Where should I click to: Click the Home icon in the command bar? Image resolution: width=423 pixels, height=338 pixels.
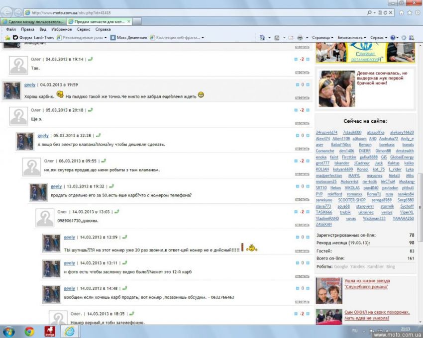[x=262, y=37]
